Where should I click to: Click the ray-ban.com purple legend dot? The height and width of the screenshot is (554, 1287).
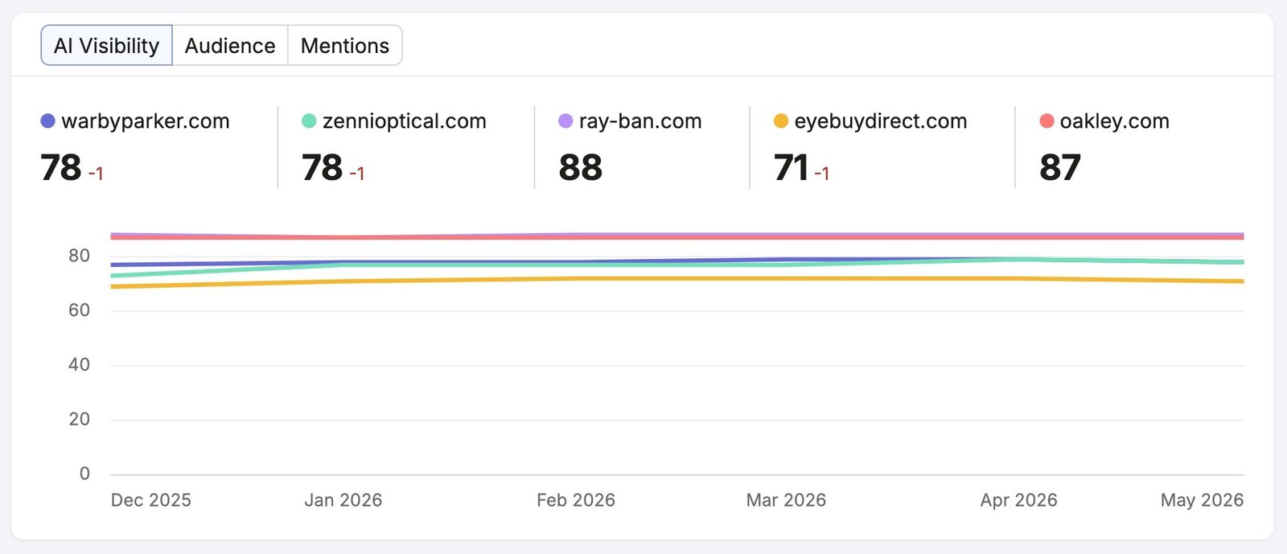click(x=565, y=121)
